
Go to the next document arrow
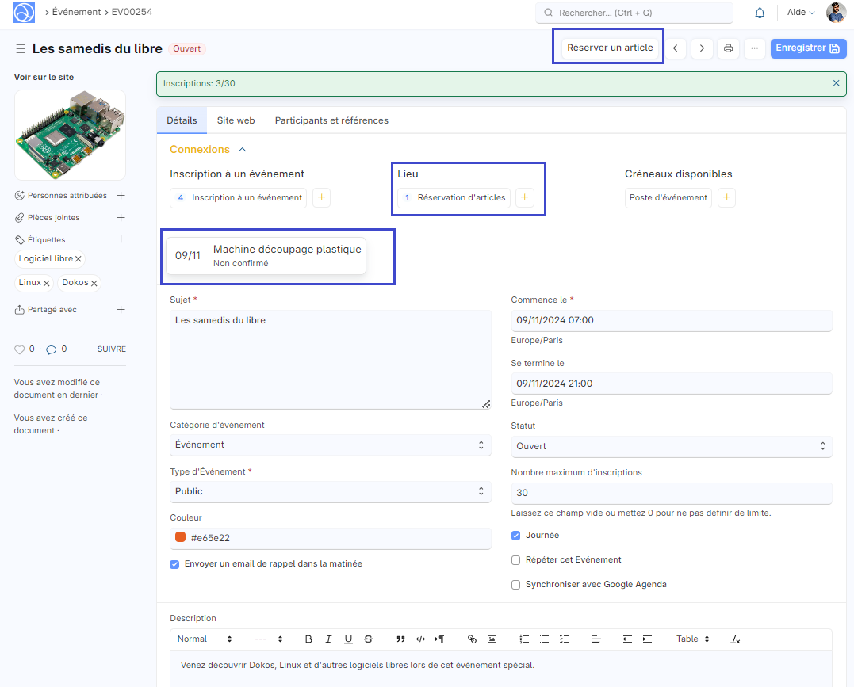click(701, 48)
